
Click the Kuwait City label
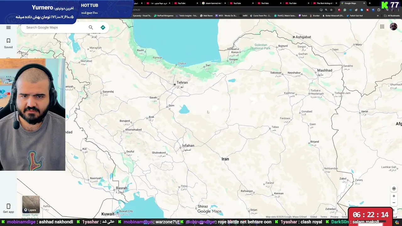pos(126,211)
